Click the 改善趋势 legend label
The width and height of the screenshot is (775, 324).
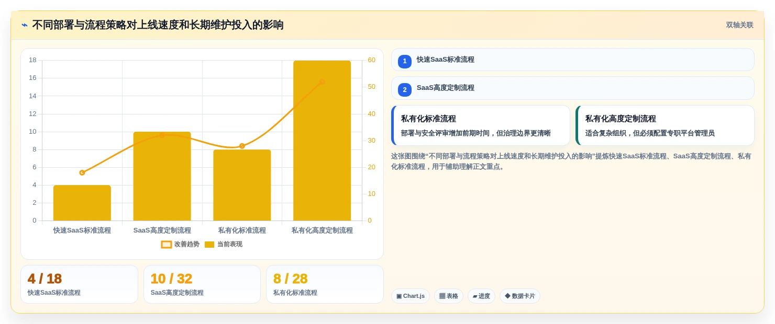click(187, 245)
